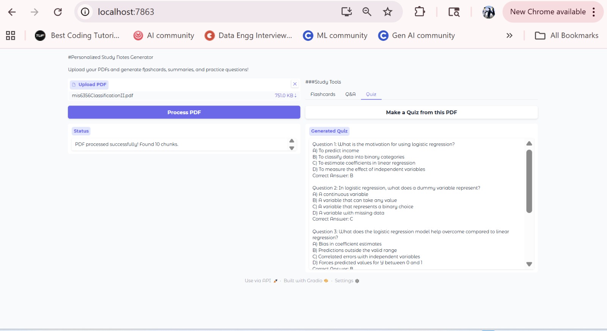Switch to the Flashcards tab
Screen dimensions: 607x331
coord(322,94)
